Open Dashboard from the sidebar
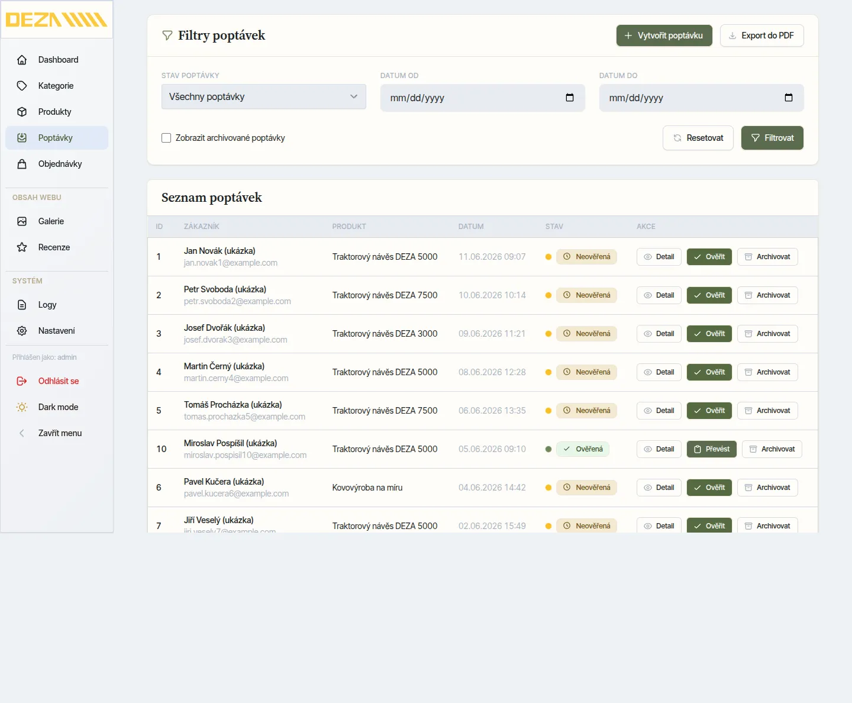The image size is (852, 703). click(x=57, y=60)
